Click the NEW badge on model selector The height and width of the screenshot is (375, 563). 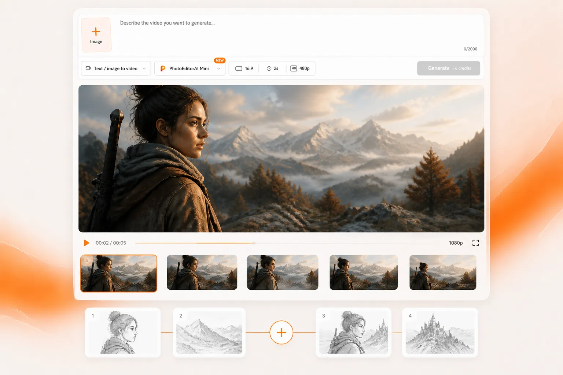click(220, 60)
